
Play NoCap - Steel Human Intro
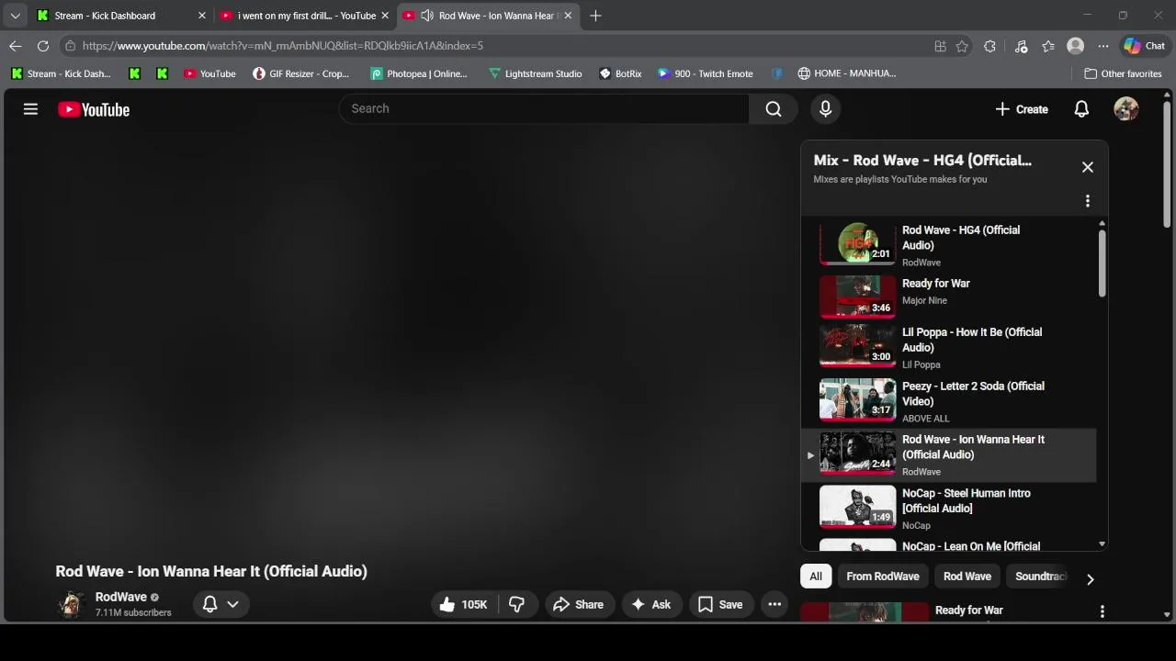click(x=948, y=509)
